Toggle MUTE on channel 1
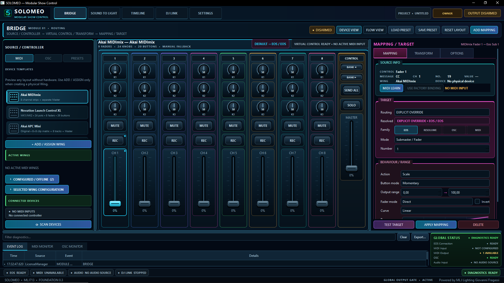 coord(115,126)
